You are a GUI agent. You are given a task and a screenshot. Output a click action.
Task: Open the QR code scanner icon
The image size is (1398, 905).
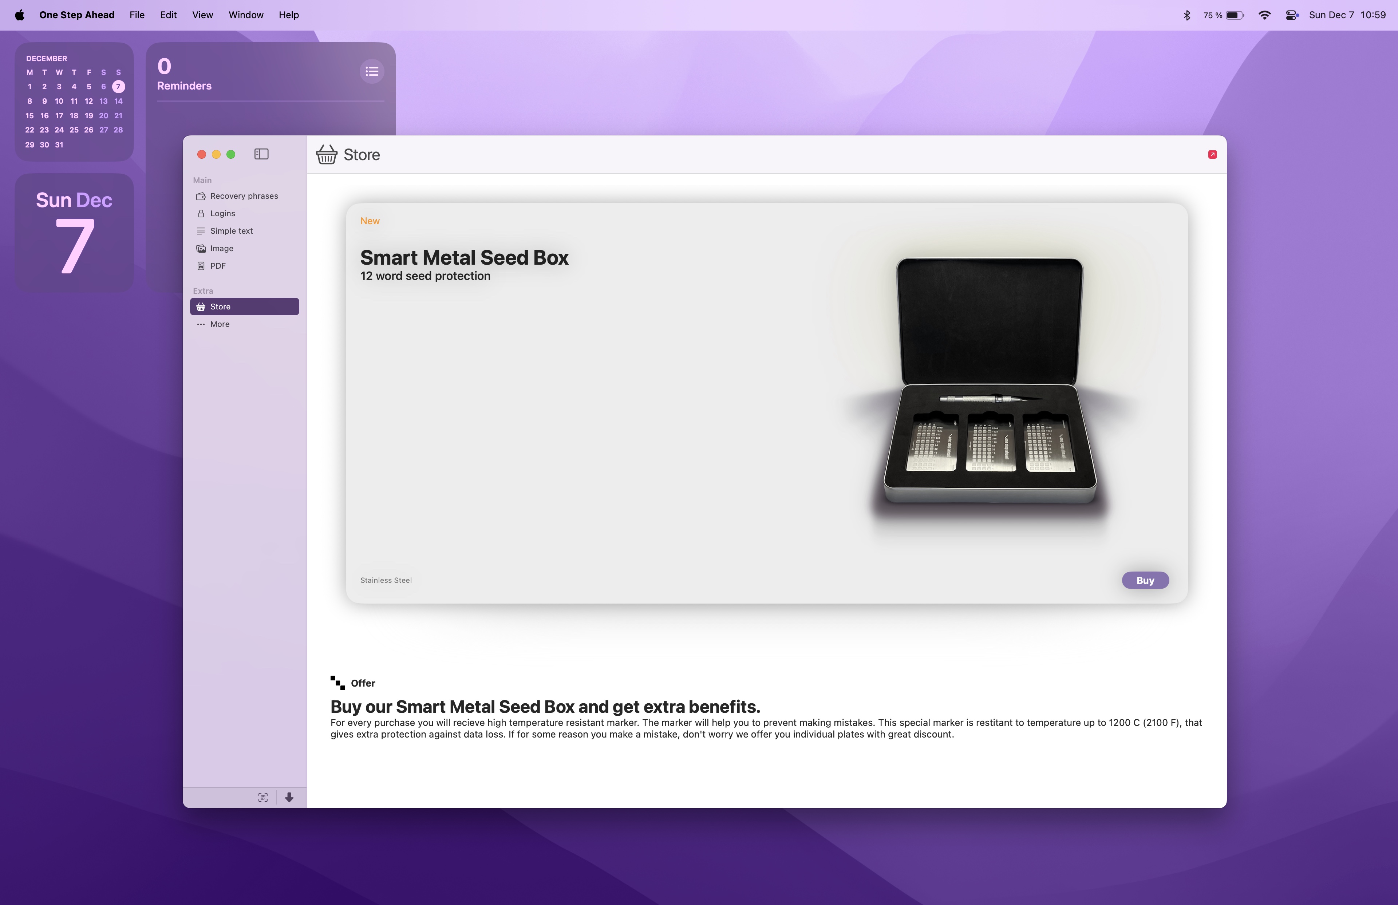(262, 798)
